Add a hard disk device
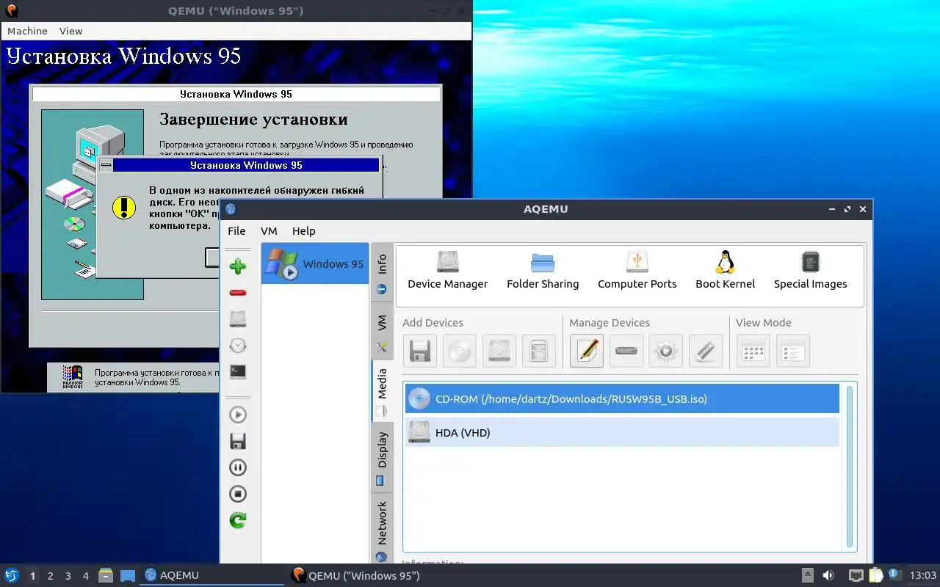Image resolution: width=940 pixels, height=587 pixels. tap(499, 351)
